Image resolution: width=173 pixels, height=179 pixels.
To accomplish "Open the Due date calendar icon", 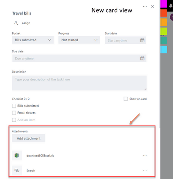I will click(142, 58).
